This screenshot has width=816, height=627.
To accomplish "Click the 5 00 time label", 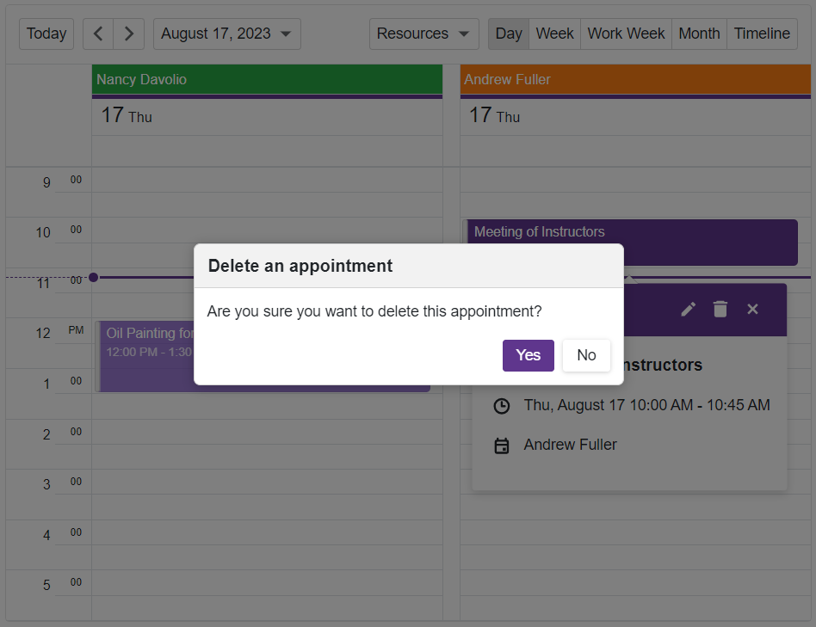I will (x=62, y=584).
